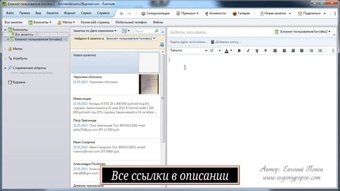Viewport: 340px width, 191px height.
Task: Change note's notebook Блокнот пользователя forvideo2
Action: click(x=303, y=32)
